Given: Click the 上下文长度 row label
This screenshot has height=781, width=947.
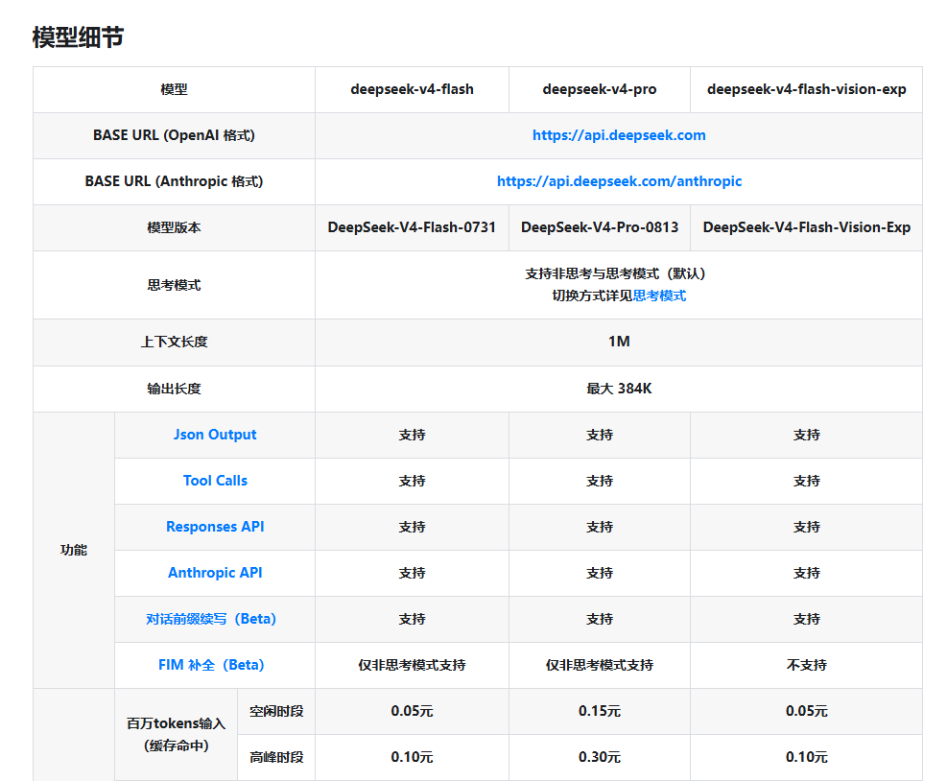Looking at the screenshot, I should (174, 342).
